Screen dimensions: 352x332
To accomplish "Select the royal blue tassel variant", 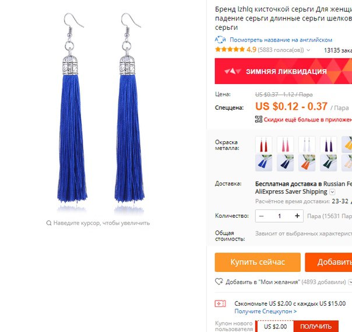I will pos(264,163).
